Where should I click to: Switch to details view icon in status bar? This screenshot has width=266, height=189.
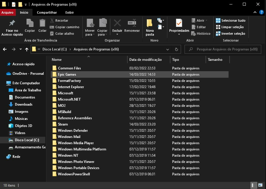pos(254,185)
